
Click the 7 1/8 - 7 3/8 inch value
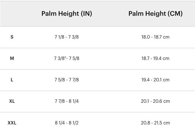[x=67, y=37]
